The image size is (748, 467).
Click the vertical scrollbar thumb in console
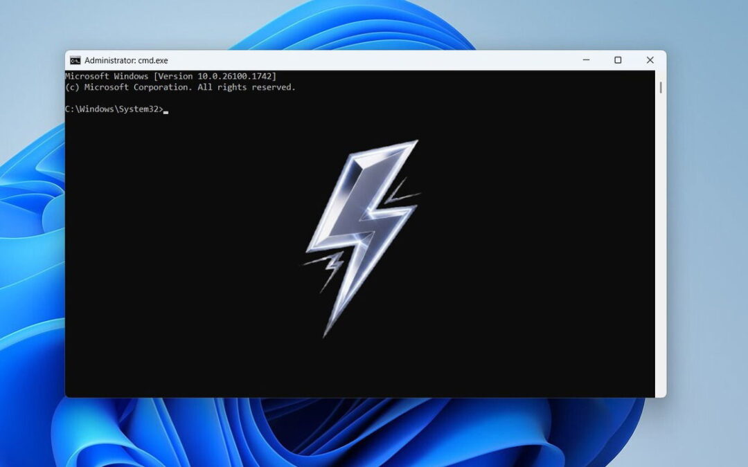pos(661,87)
